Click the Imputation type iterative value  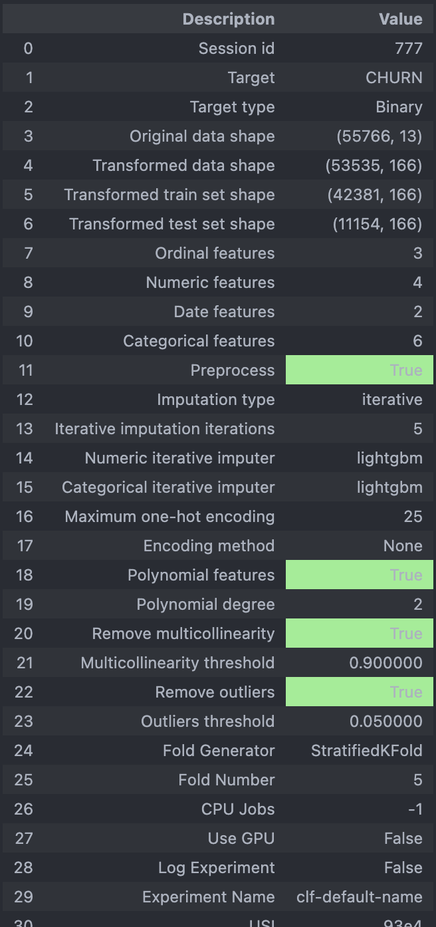pyautogui.click(x=392, y=400)
